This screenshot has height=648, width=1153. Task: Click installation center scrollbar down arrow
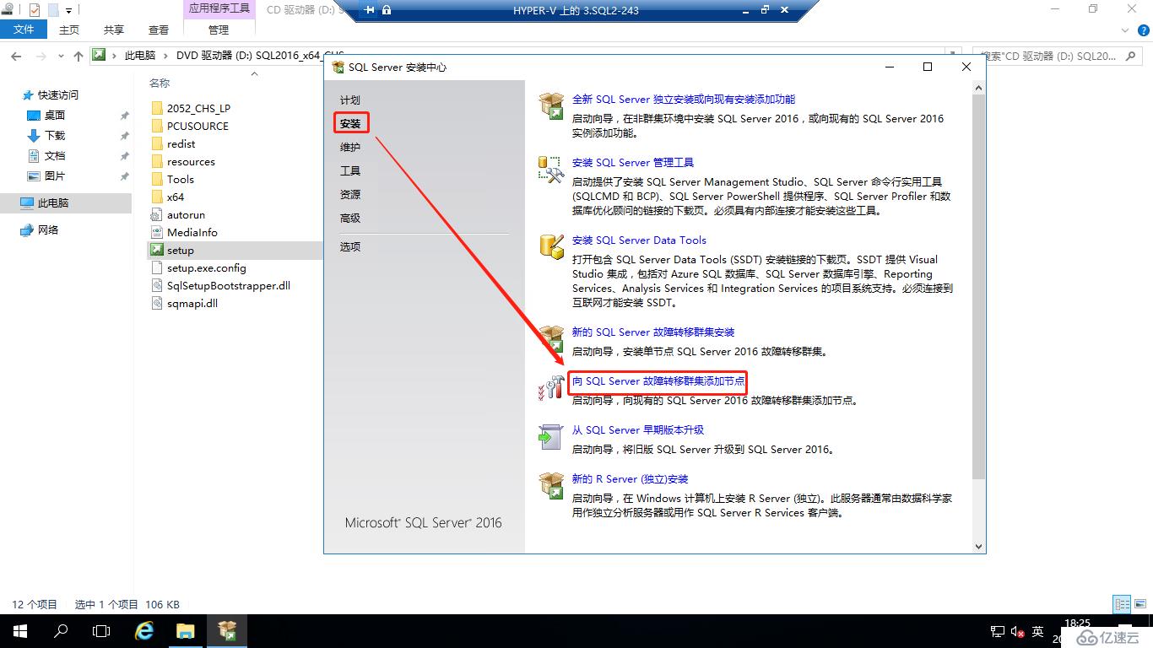pos(978,547)
